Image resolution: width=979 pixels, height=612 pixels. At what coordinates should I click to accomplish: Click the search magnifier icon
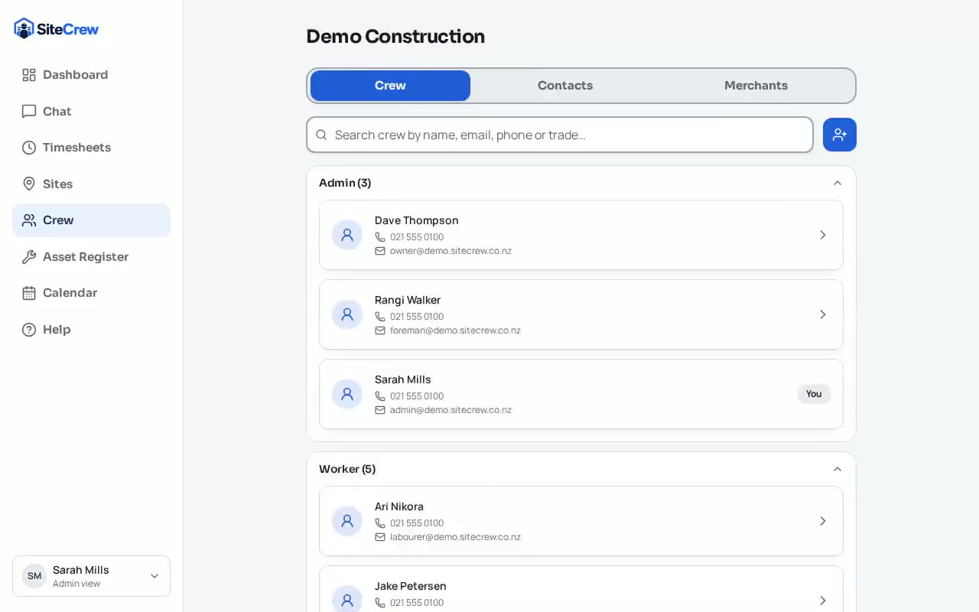click(321, 135)
